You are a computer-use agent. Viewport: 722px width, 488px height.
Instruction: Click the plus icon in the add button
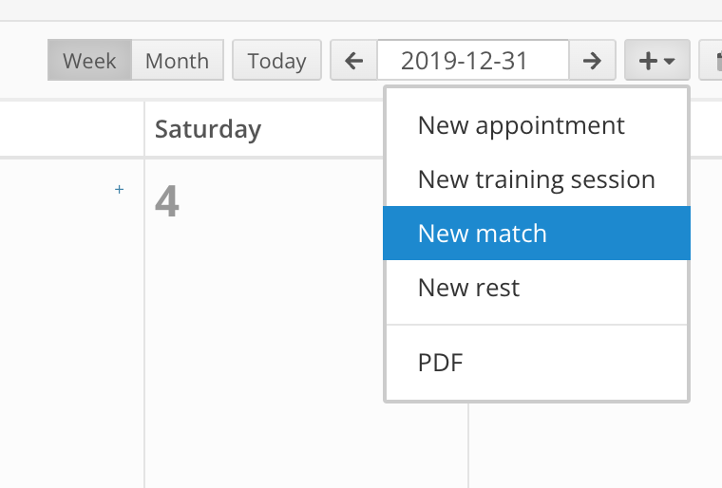point(648,61)
